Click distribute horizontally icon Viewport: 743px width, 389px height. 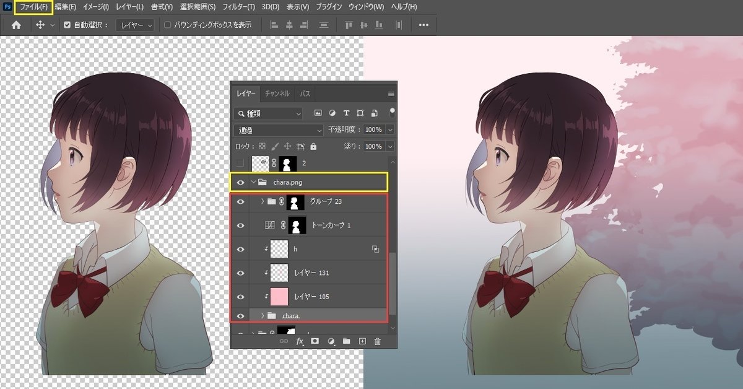(399, 25)
